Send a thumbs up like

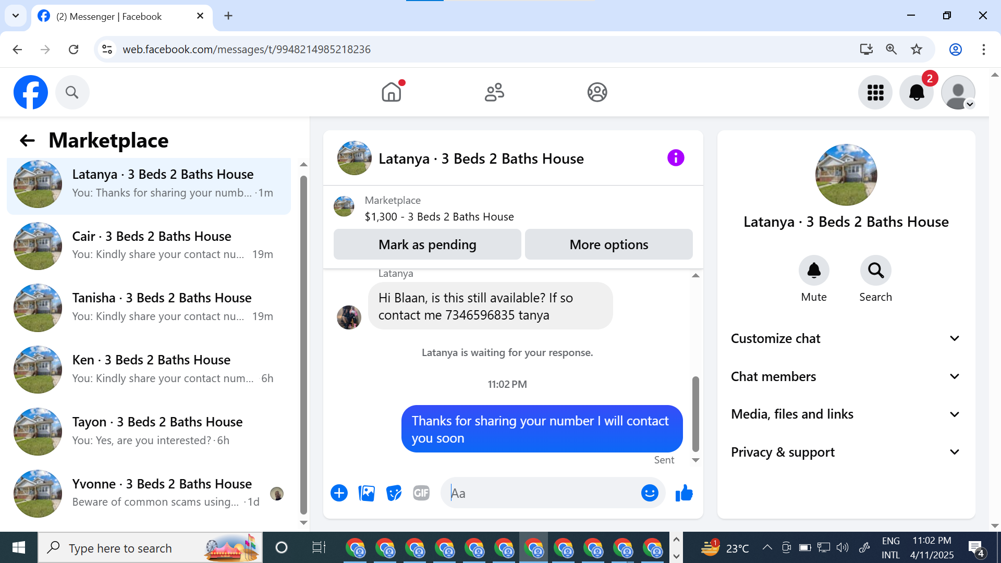(684, 493)
